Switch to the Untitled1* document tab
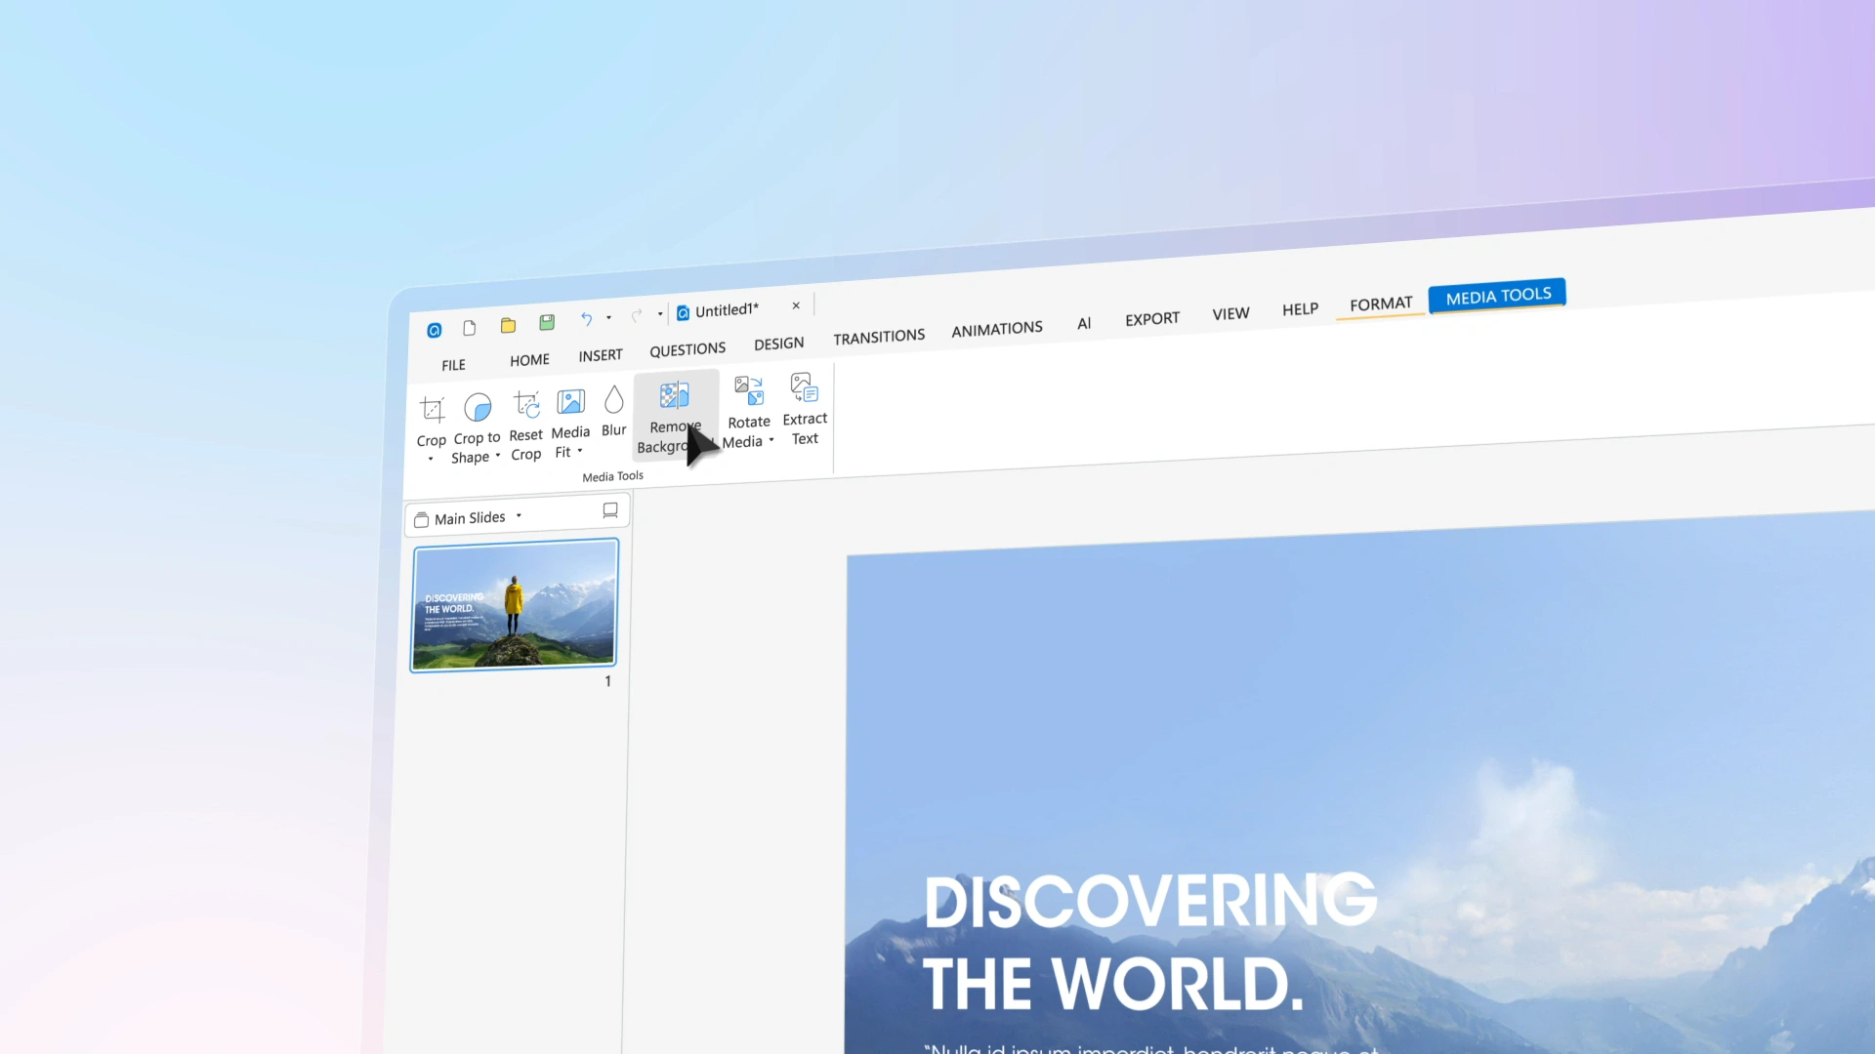The image size is (1875, 1054). tap(727, 310)
